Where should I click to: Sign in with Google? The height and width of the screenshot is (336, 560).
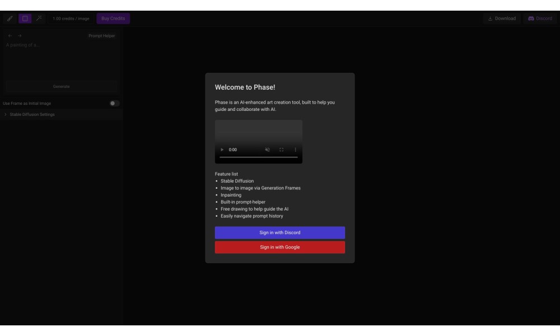pos(280,247)
